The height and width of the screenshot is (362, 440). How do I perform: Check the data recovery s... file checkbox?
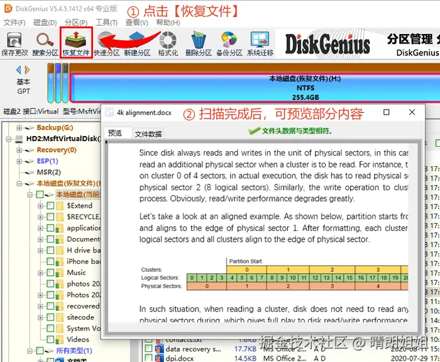click(x=148, y=349)
